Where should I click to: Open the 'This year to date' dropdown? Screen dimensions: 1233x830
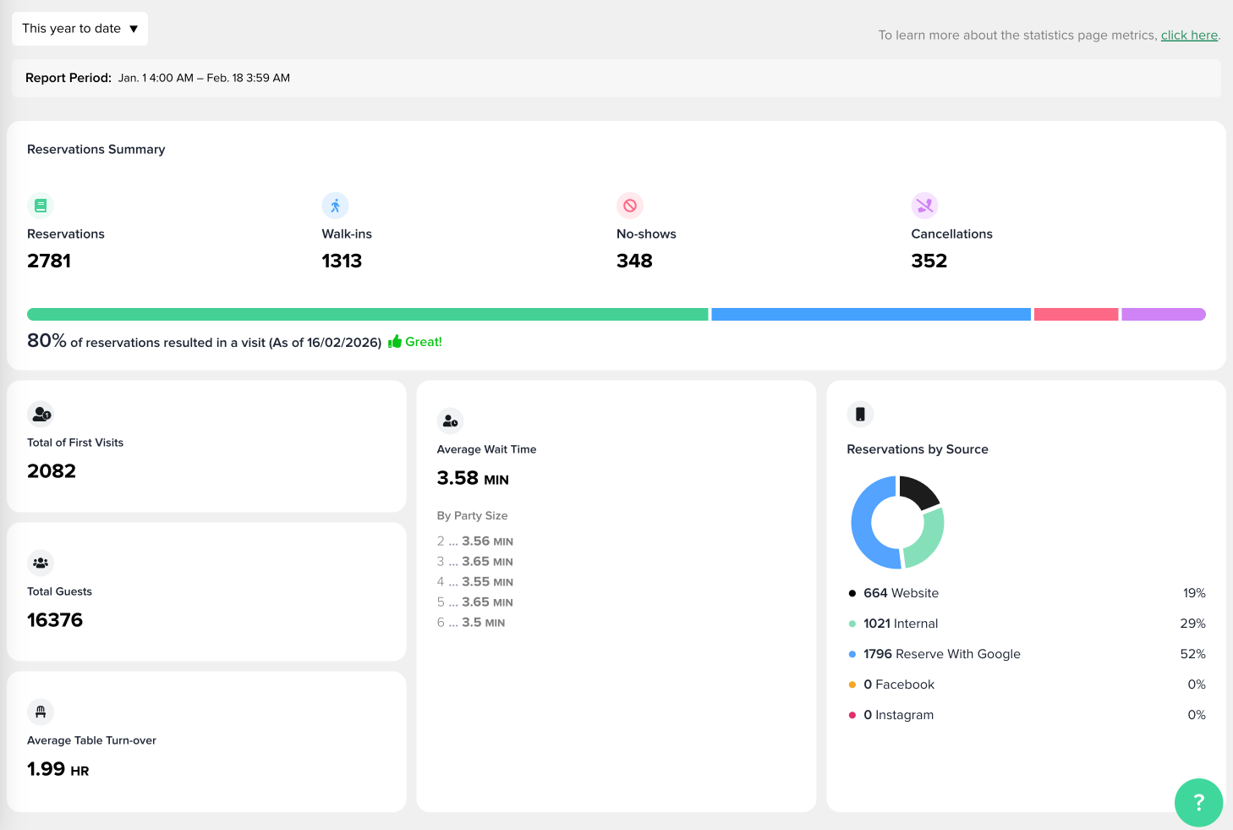click(x=79, y=29)
